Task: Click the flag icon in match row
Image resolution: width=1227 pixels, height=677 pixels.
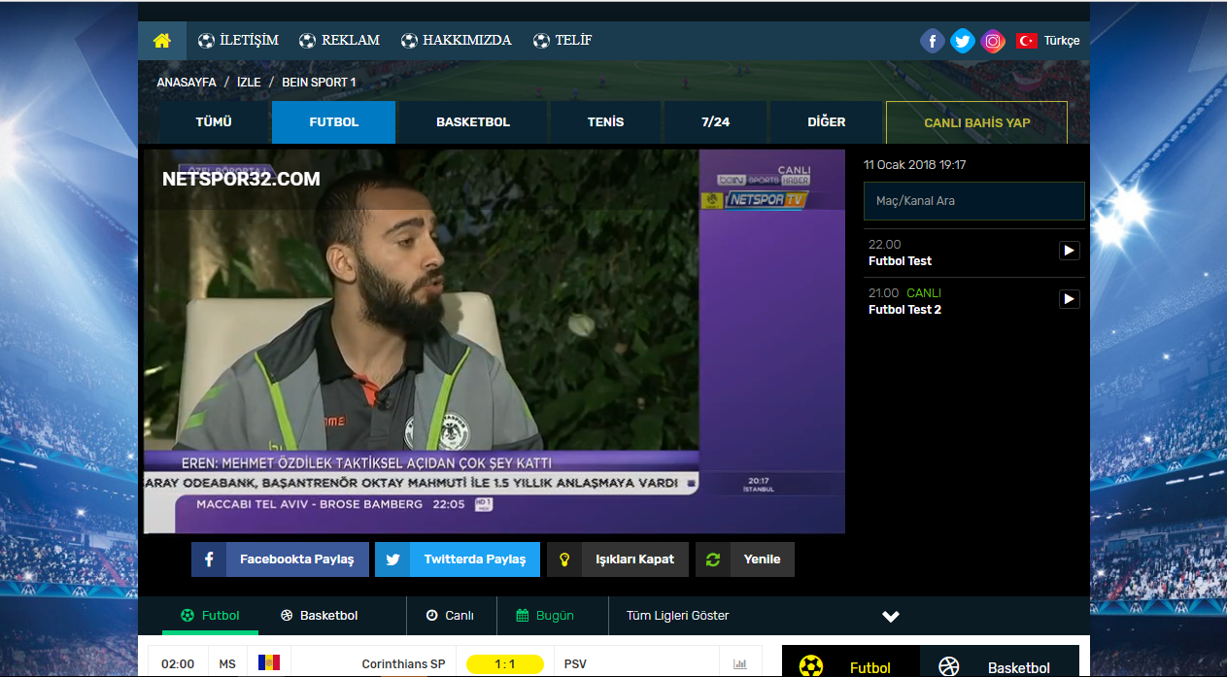Action: click(x=269, y=662)
